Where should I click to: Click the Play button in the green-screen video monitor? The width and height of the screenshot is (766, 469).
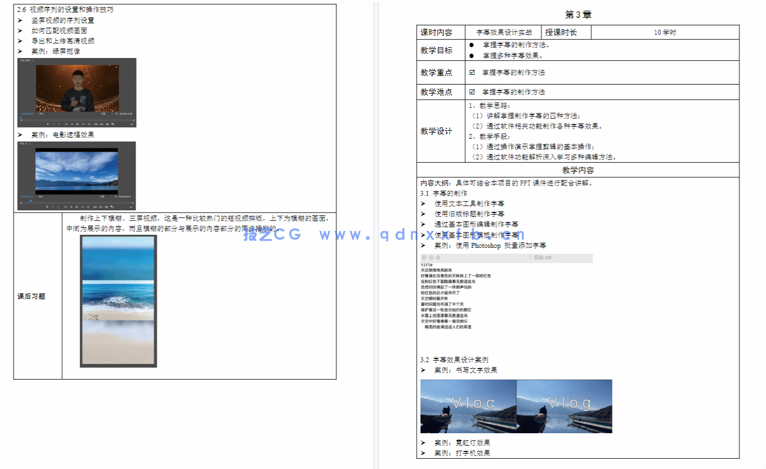coord(78,124)
